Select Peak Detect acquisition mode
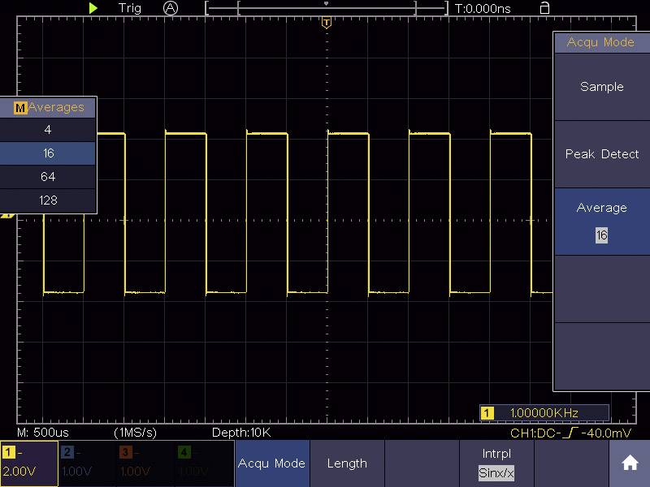 point(601,153)
